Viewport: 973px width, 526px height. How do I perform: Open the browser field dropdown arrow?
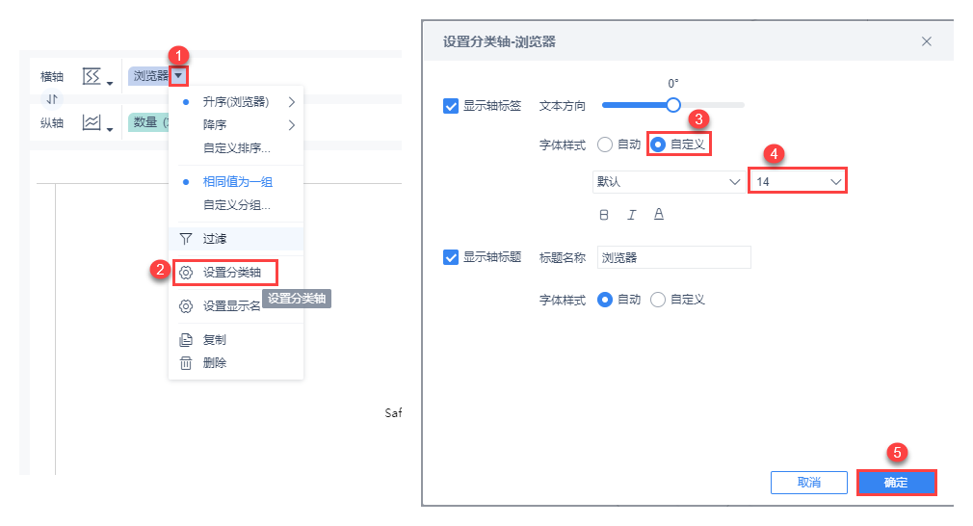point(179,75)
